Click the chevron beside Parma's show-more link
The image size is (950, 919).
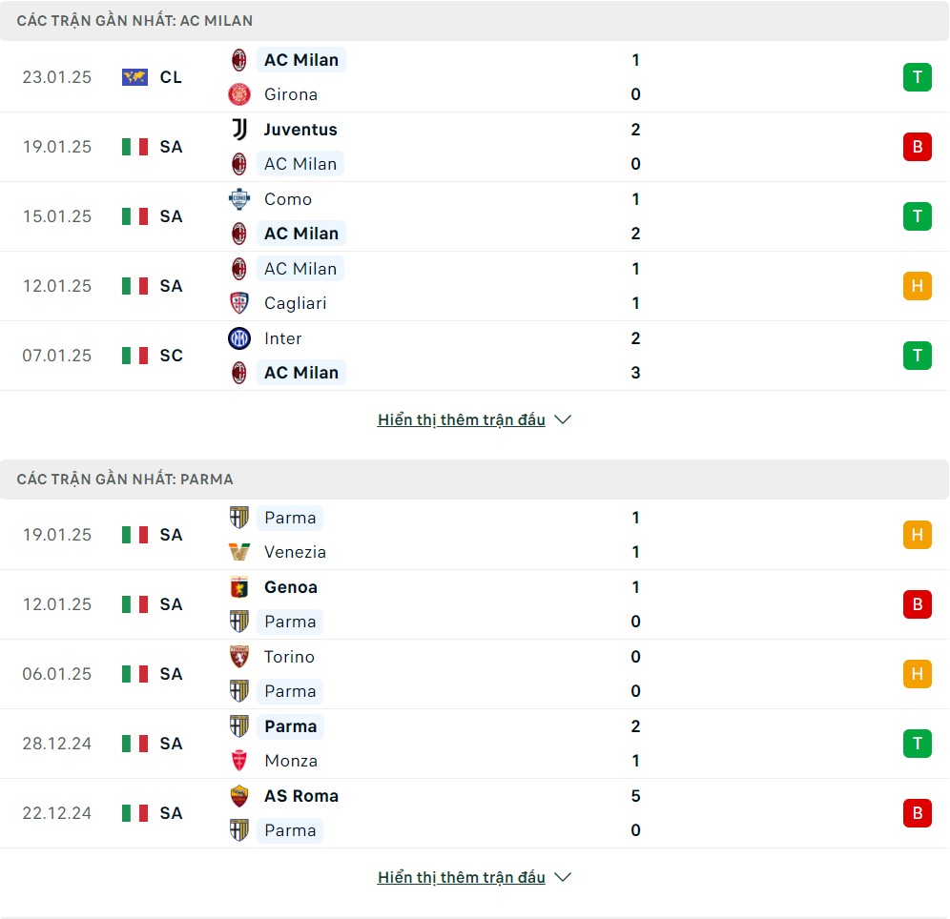(563, 877)
